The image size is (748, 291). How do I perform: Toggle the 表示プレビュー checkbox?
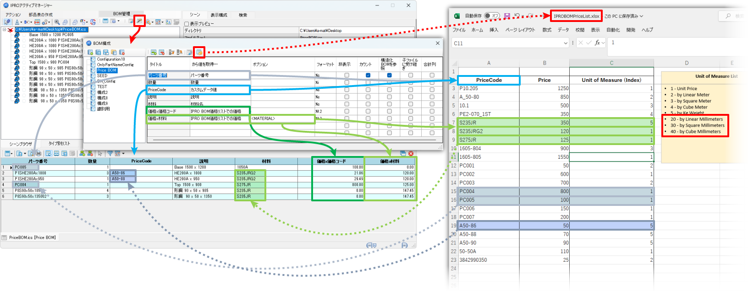[187, 24]
